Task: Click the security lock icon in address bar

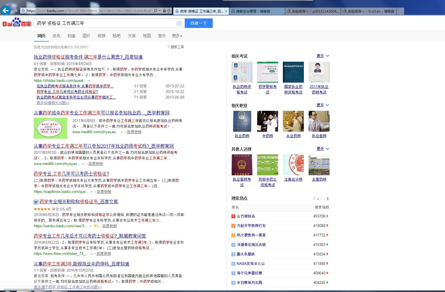Action: 164,11
